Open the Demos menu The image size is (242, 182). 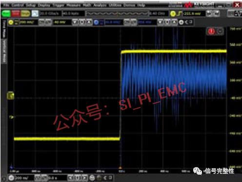pos(129,5)
